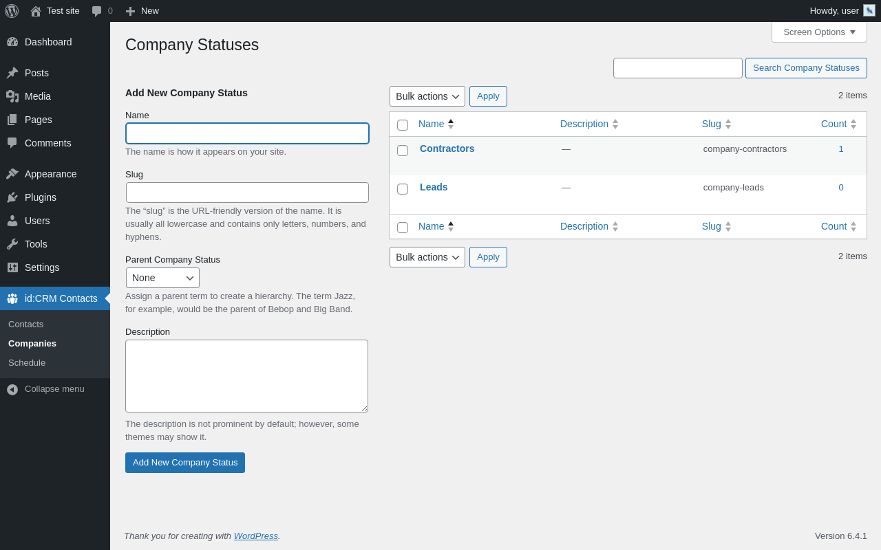Expand the Screen Options panel
881x550 pixels.
(819, 32)
